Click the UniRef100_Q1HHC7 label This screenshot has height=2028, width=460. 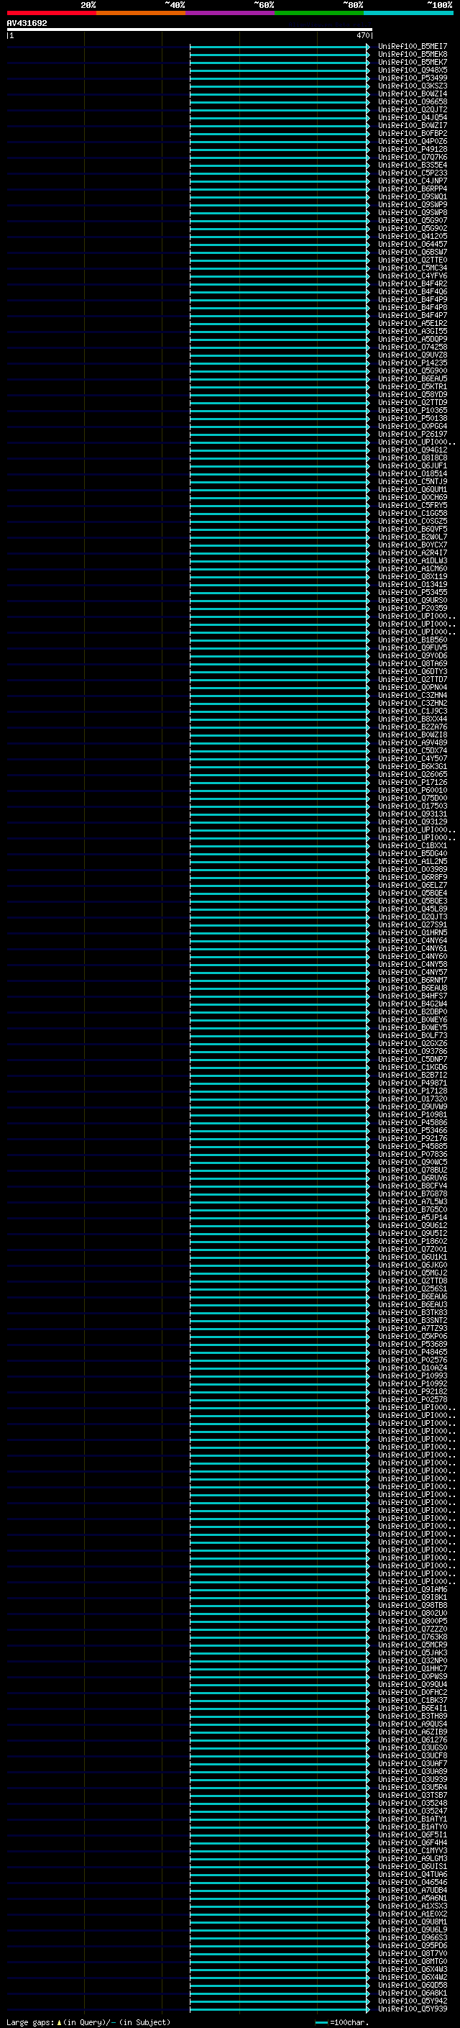[412, 1668]
